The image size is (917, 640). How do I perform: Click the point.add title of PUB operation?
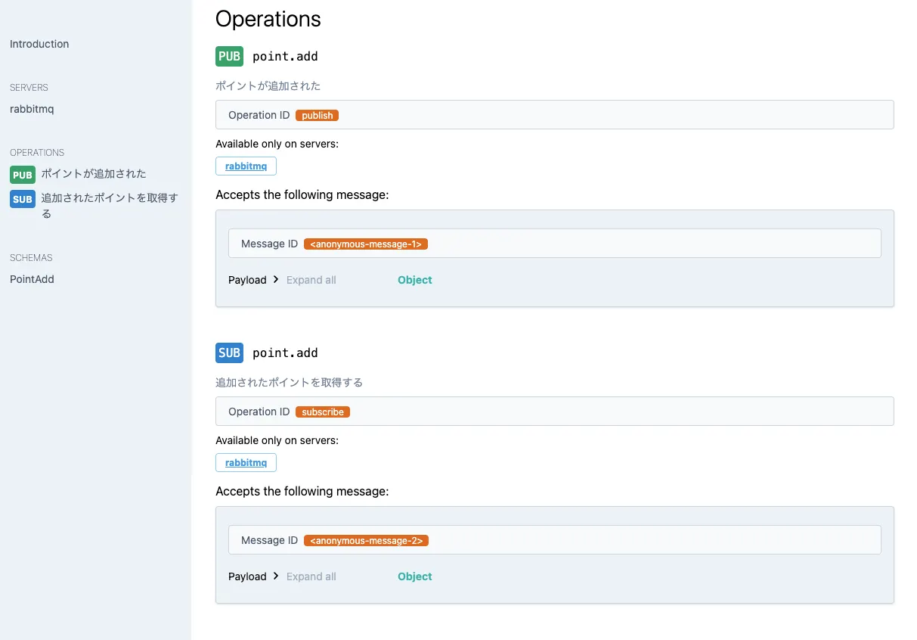tap(285, 57)
